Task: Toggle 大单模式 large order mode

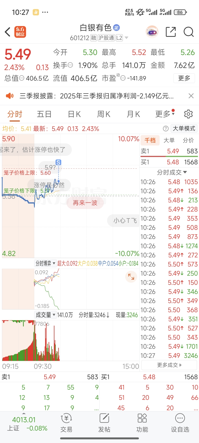Action: 184,128
